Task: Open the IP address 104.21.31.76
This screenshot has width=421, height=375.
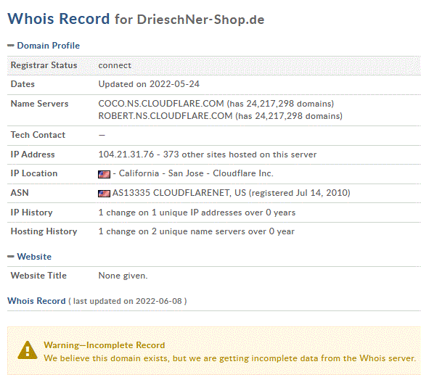Action: click(126, 154)
